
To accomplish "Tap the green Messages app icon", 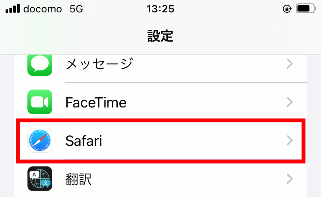I will click(x=40, y=65).
